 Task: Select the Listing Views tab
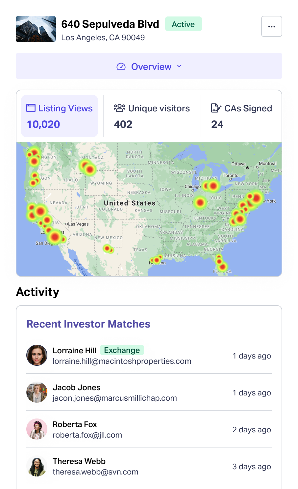pyautogui.click(x=60, y=116)
